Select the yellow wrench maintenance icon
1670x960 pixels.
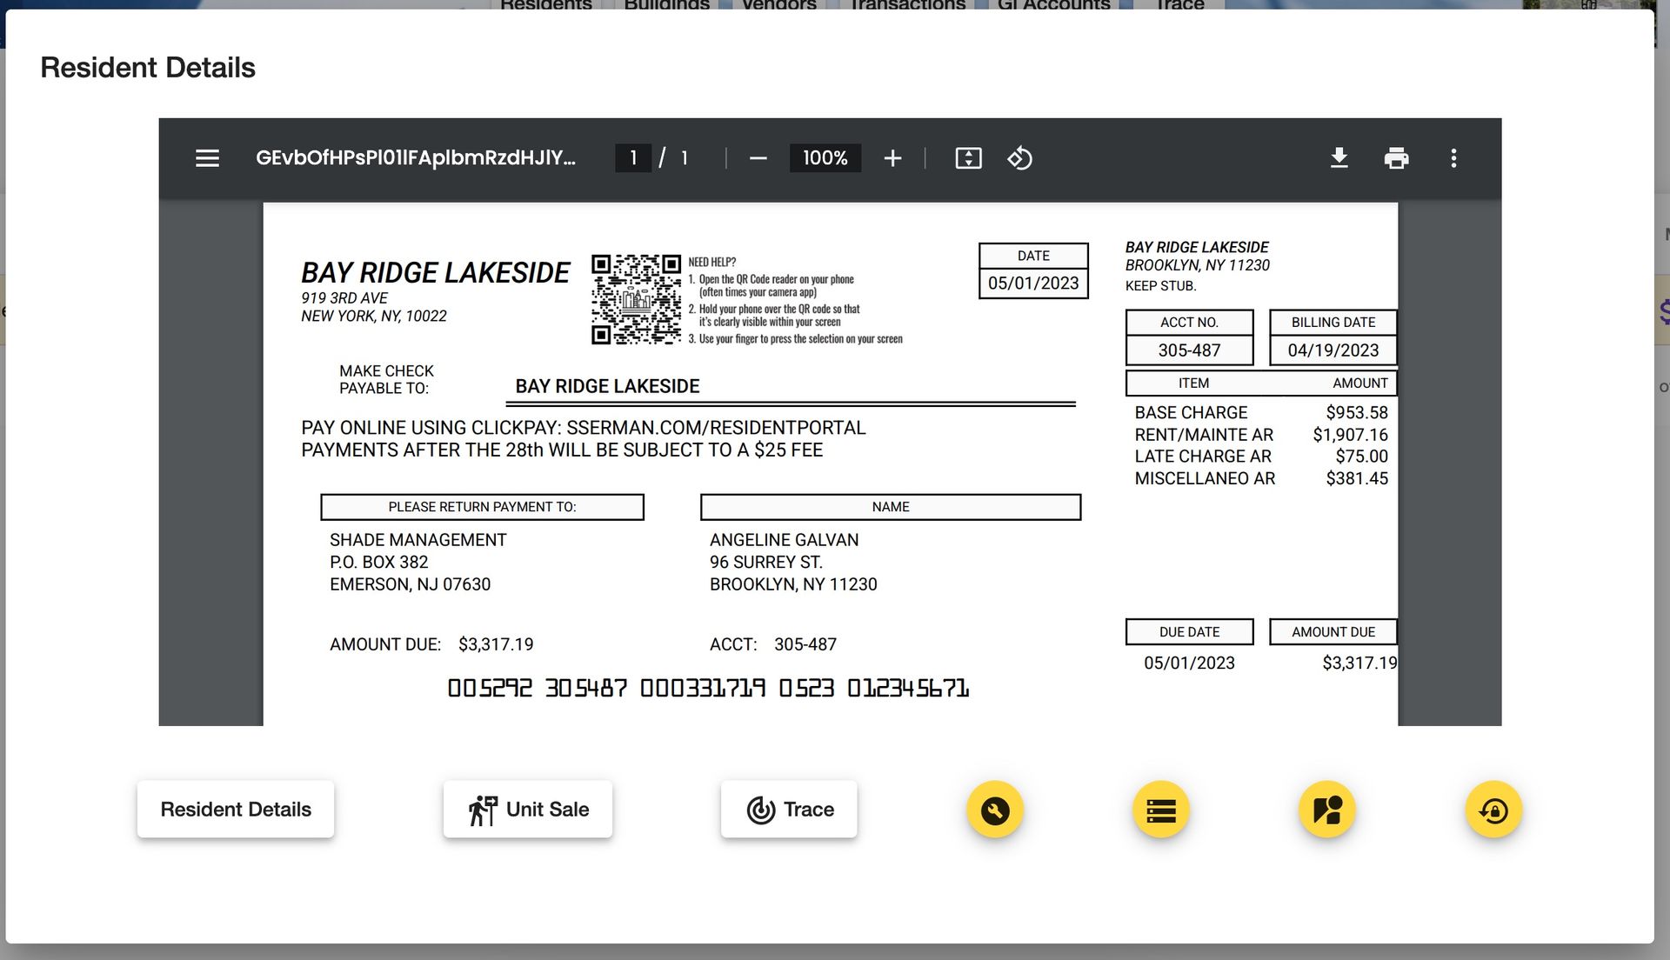tap(995, 809)
